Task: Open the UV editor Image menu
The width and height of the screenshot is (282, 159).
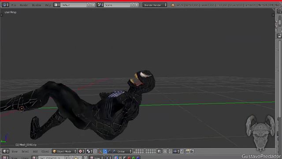Action: click(25, 158)
